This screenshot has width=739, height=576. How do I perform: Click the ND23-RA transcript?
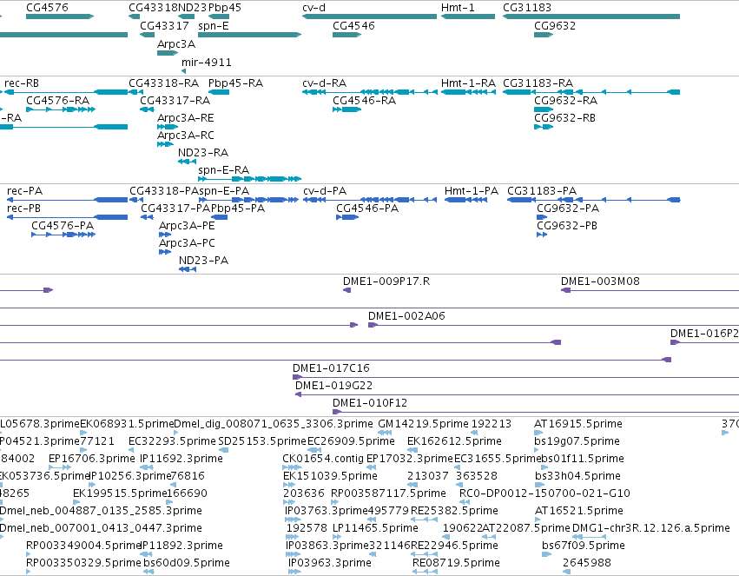[x=187, y=162]
